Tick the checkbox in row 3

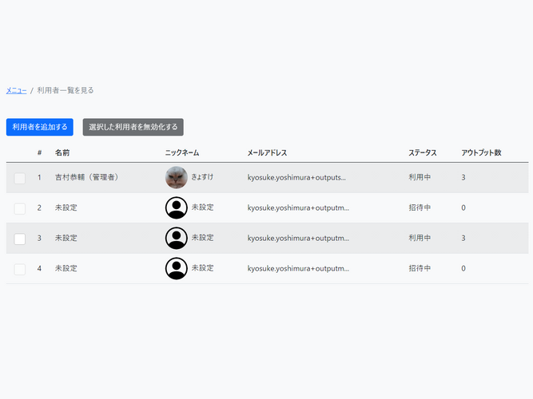click(20, 239)
